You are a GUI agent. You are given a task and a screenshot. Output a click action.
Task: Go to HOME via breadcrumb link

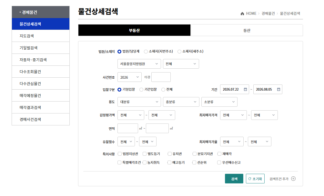[251, 14]
